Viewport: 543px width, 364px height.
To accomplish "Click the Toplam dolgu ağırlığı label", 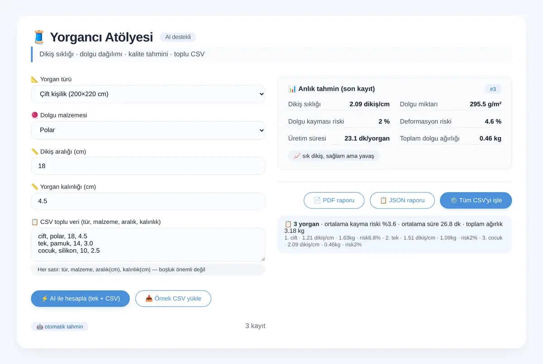I will (x=430, y=139).
